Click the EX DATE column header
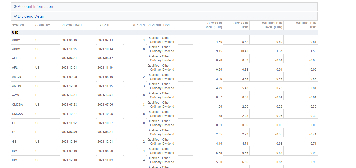356x168 pixels. coord(104,25)
